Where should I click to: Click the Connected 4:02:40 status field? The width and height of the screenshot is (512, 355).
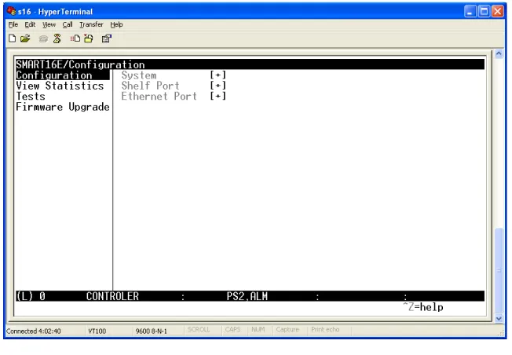click(34, 331)
